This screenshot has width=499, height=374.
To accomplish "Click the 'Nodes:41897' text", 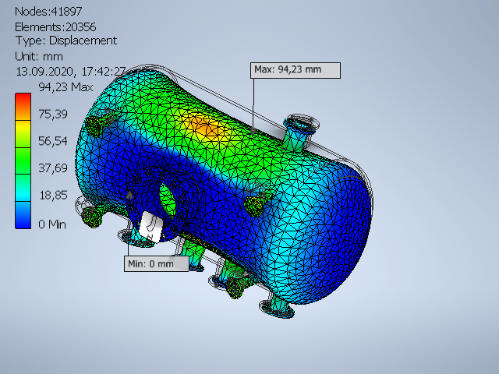I will [48, 12].
